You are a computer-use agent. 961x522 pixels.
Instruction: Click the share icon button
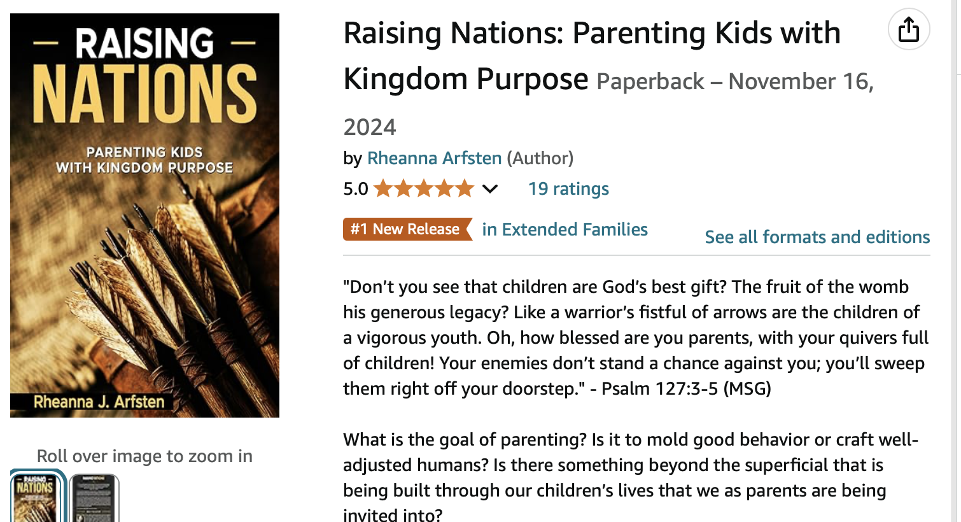pos(908,30)
